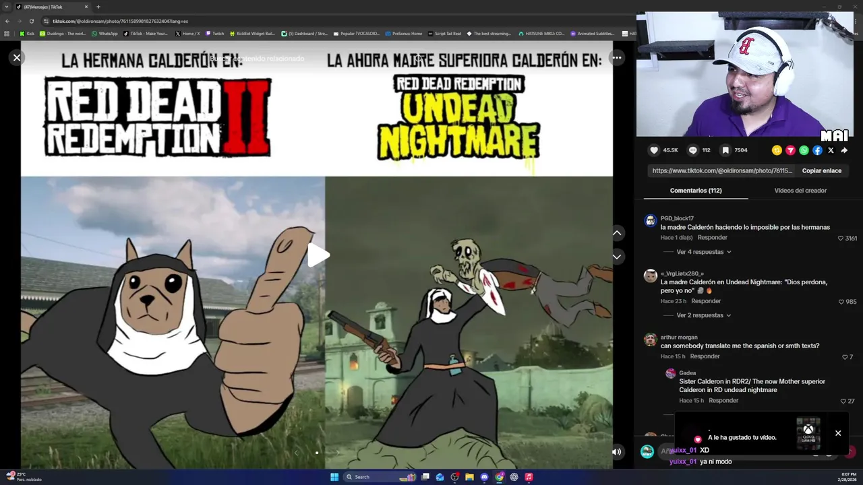
Task: Click PGD_block17's avatar picture
Action: click(651, 220)
